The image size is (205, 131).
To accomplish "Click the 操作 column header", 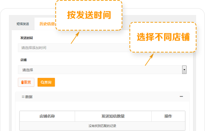I will pyautogui.click(x=168, y=116).
